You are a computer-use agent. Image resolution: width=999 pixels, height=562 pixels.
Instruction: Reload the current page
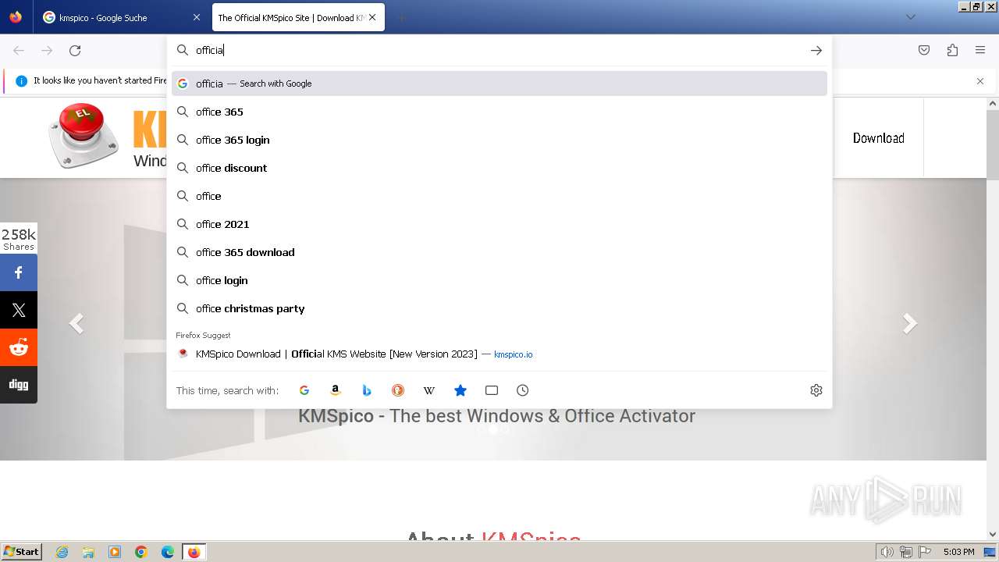pyautogui.click(x=75, y=51)
